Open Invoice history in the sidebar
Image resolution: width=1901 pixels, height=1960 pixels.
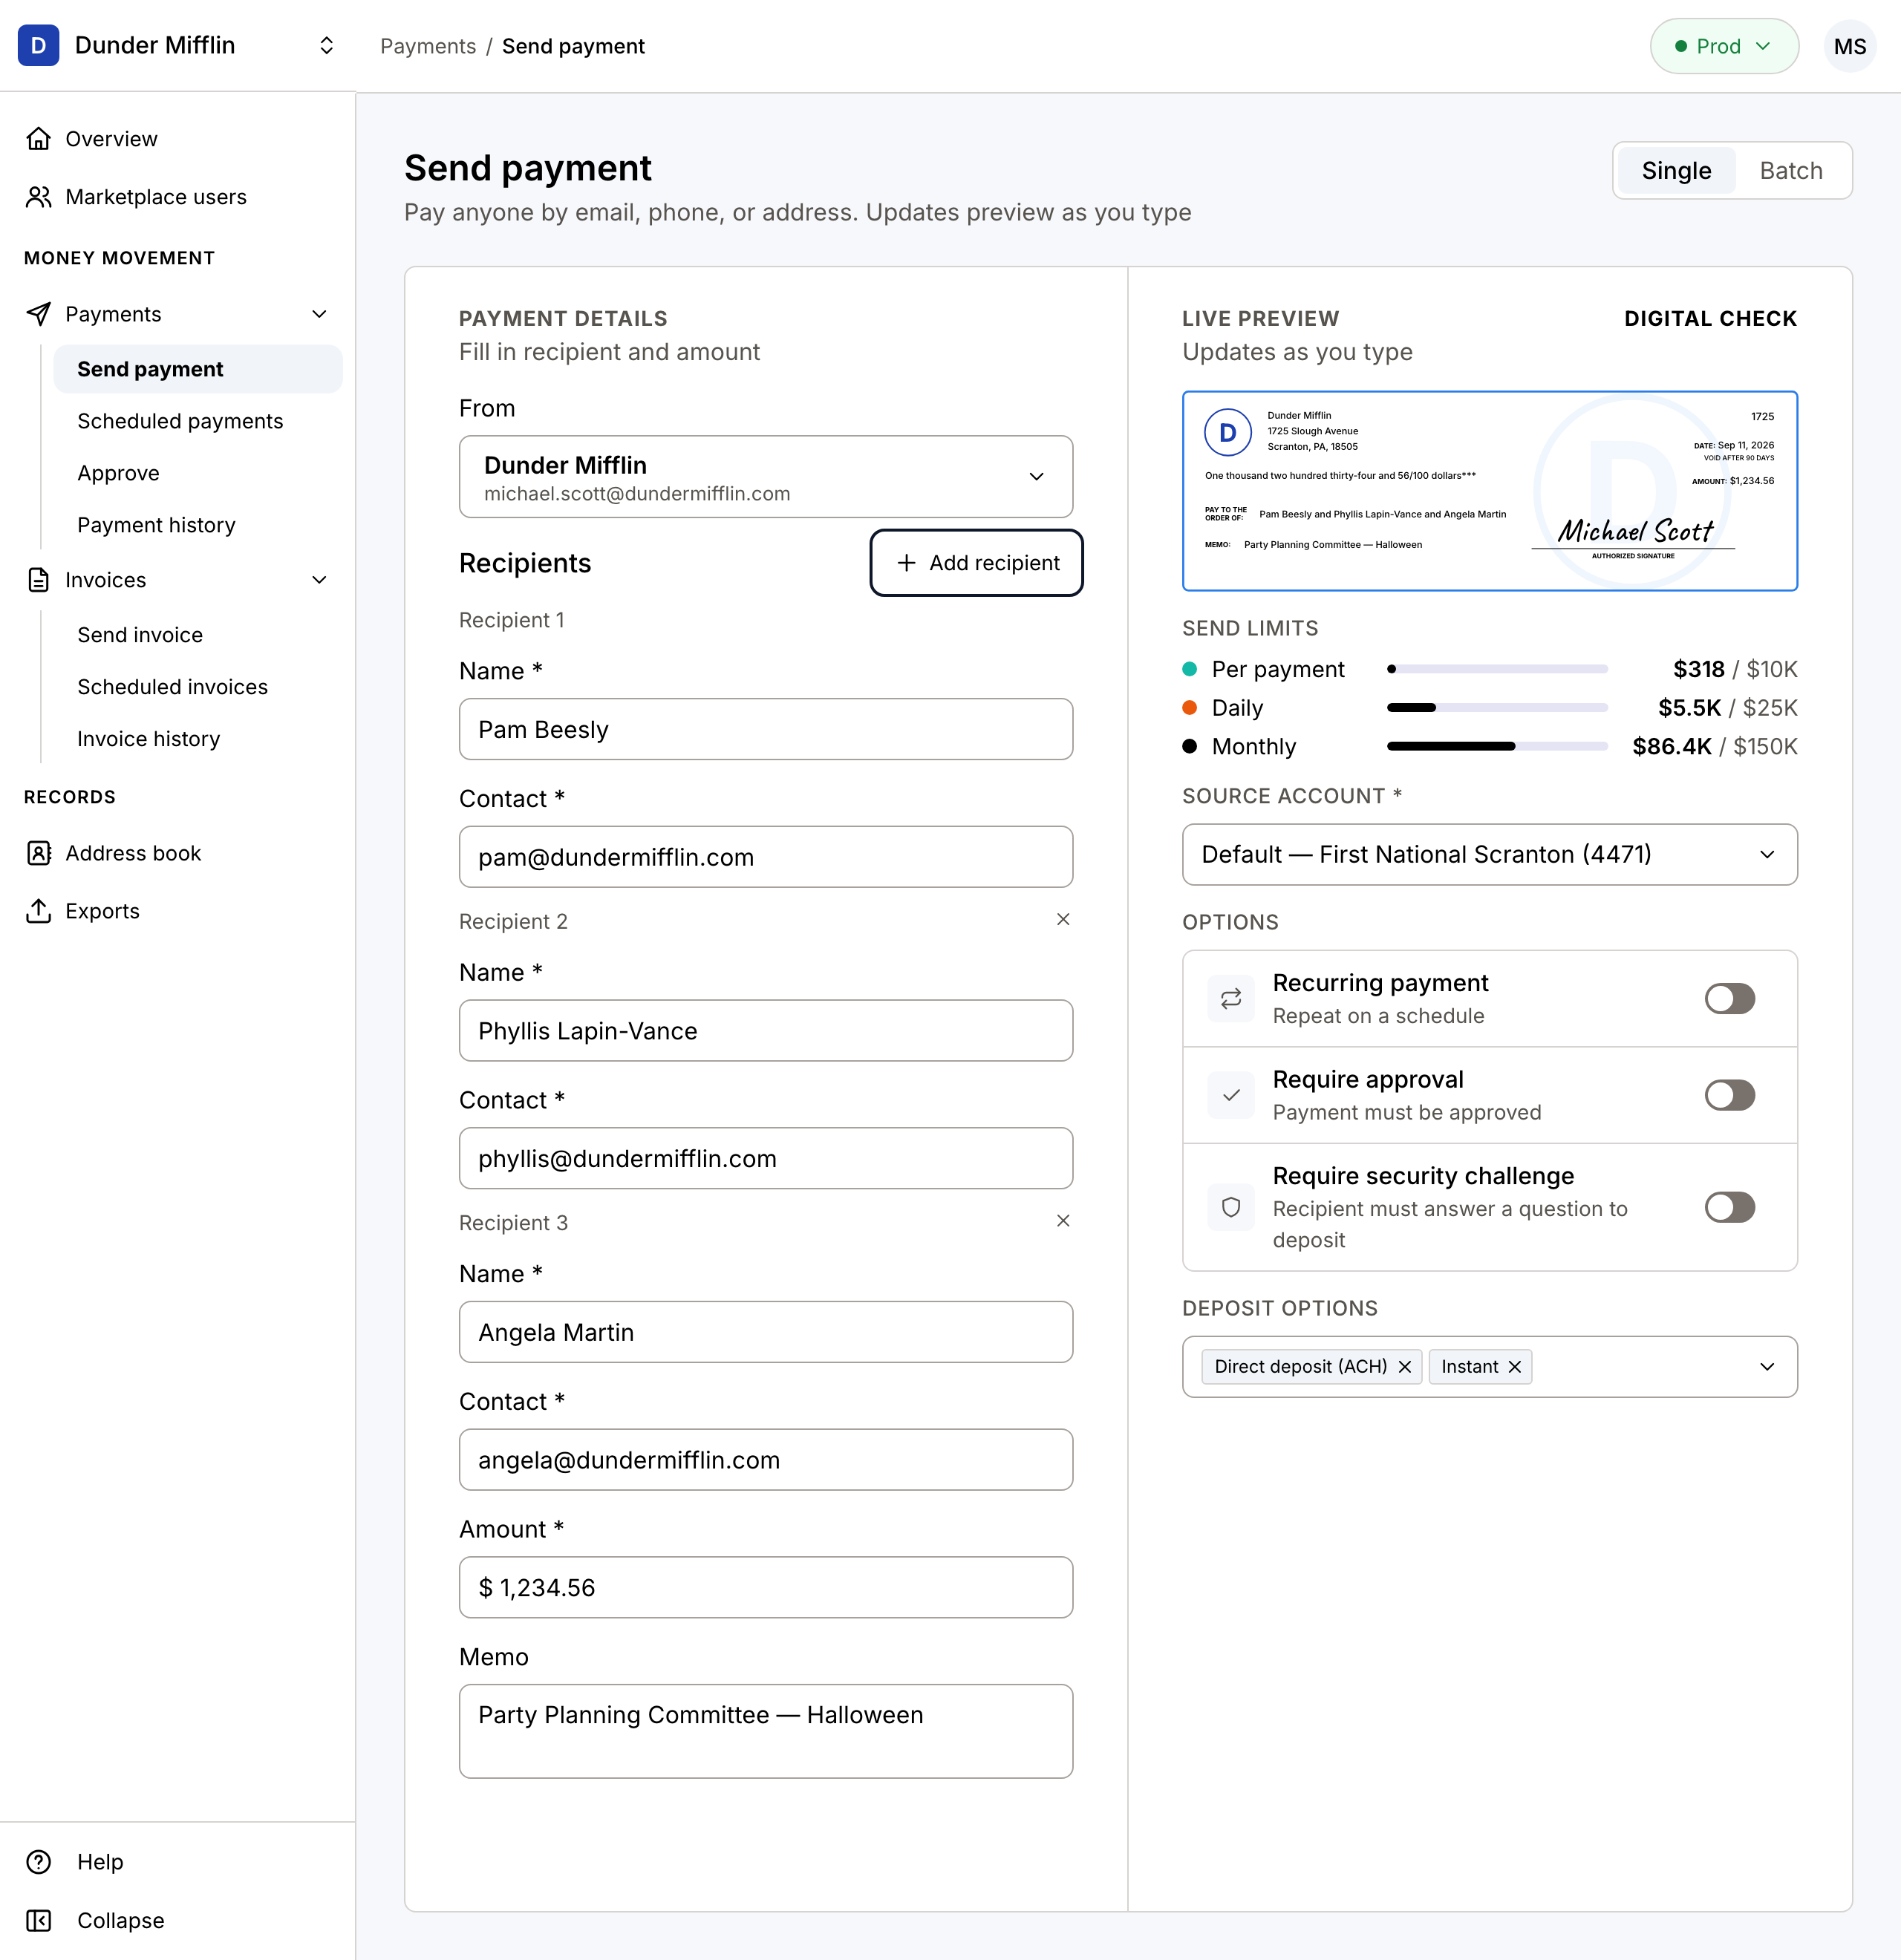[x=148, y=739]
